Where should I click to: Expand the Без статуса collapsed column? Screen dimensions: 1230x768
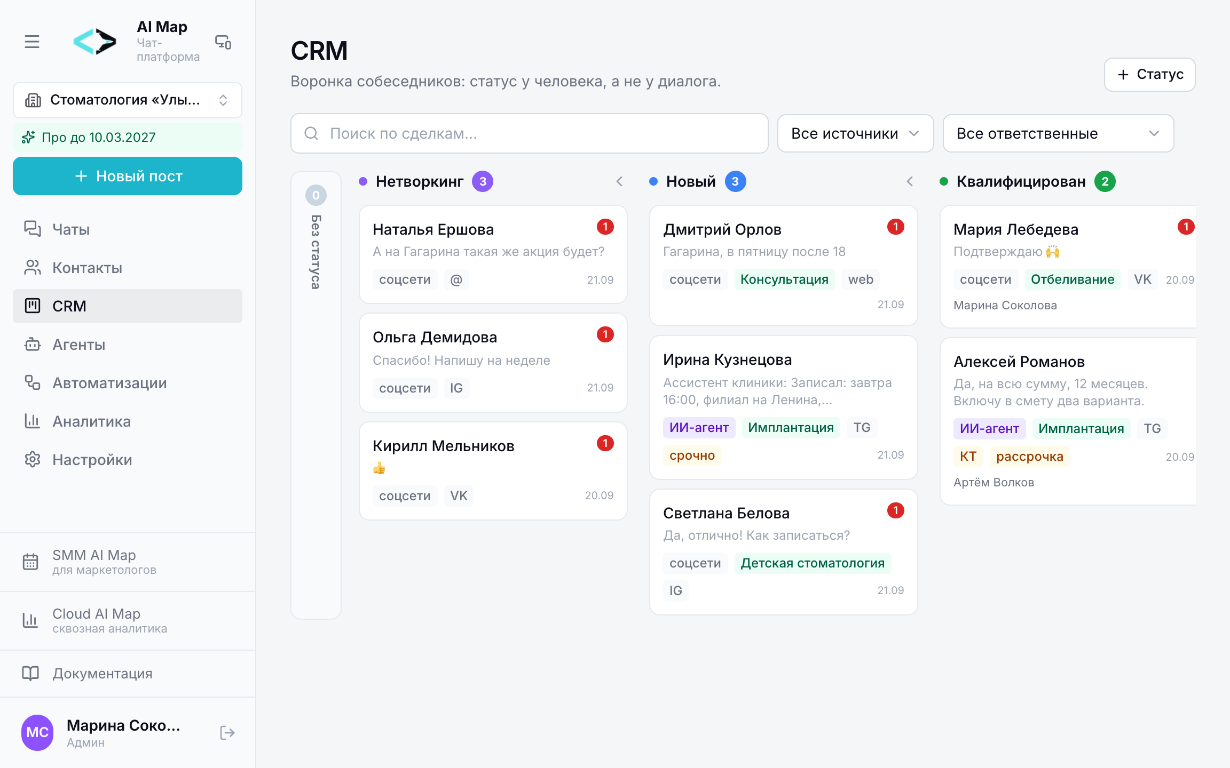tap(316, 395)
